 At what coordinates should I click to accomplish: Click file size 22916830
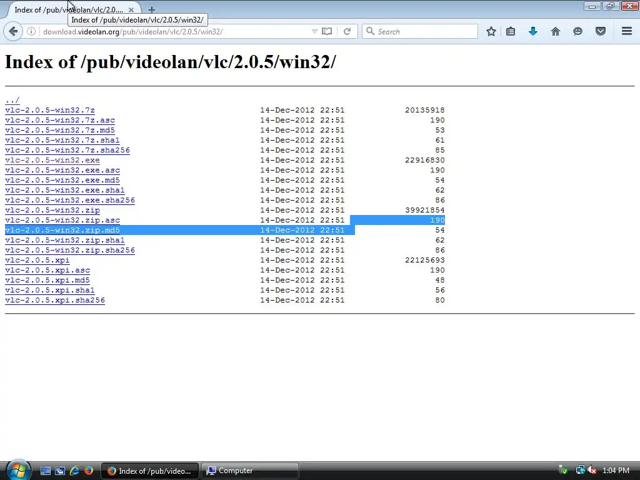click(x=424, y=160)
